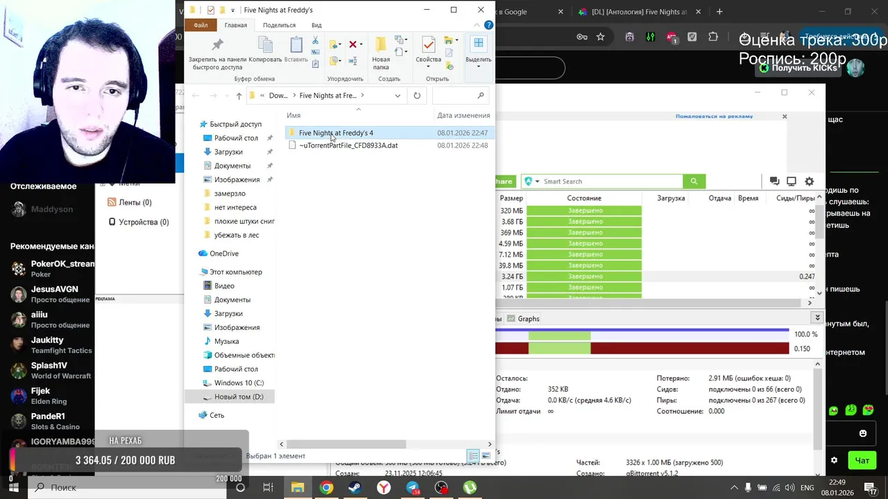Open Устройства (0) in uTorrent sidebar
Screen dimensions: 888x499
point(138,222)
